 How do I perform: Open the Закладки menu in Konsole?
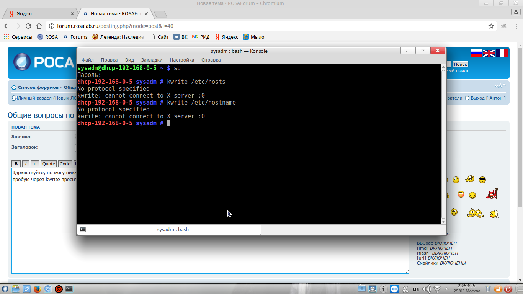(x=152, y=60)
